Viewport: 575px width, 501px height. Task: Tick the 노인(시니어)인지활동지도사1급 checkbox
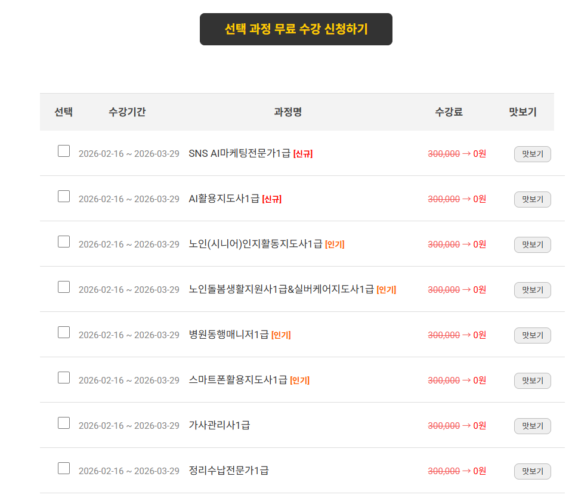[64, 242]
